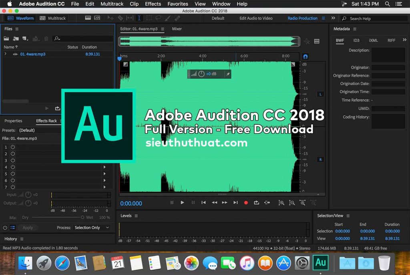
Task: Open the iXML metadata tab
Action: [374, 40]
